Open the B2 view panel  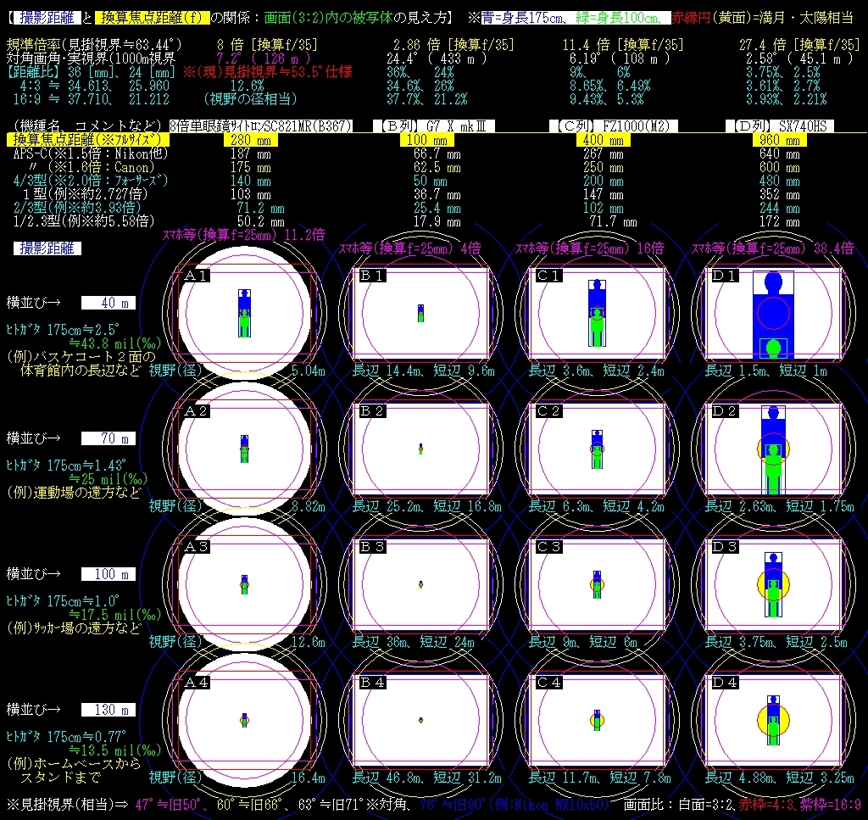pos(420,449)
